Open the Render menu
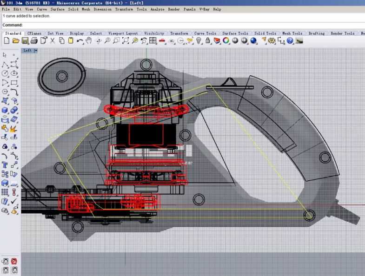 [174, 9]
